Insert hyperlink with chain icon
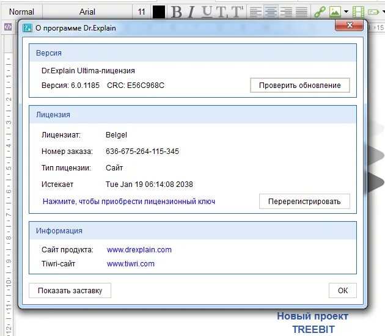The height and width of the screenshot is (336, 385). [320, 12]
